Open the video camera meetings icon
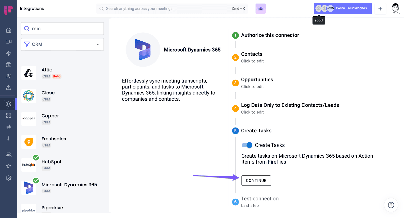404x218 pixels. coord(9,42)
